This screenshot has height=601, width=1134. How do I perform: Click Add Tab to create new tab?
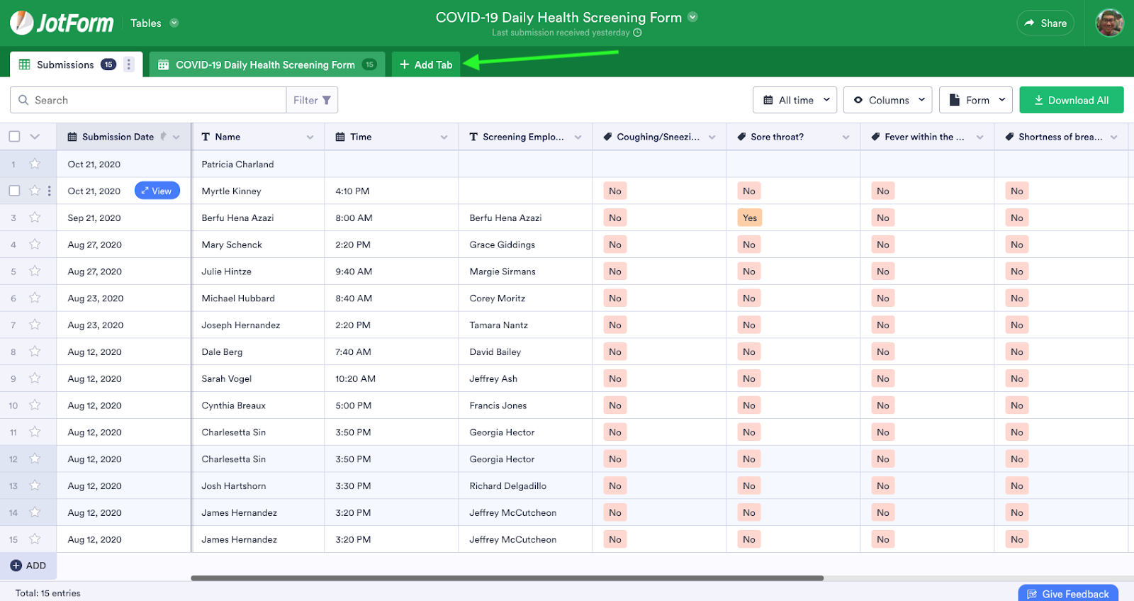tap(426, 64)
